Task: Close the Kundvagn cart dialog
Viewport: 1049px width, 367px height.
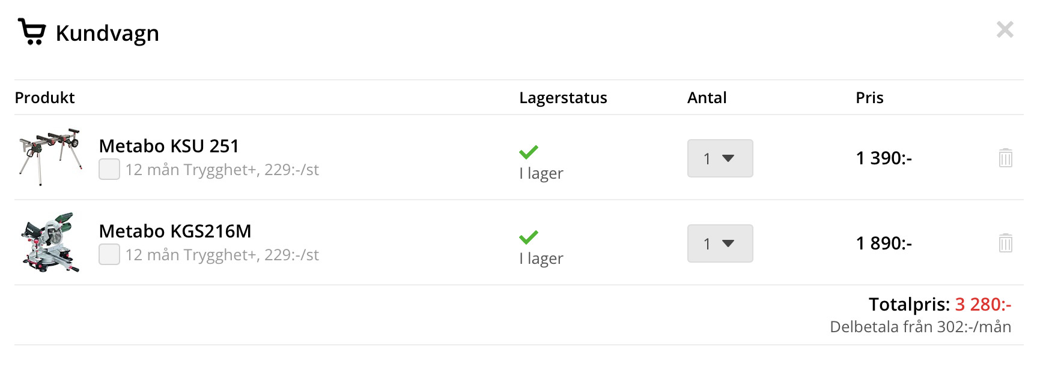Action: tap(1005, 29)
